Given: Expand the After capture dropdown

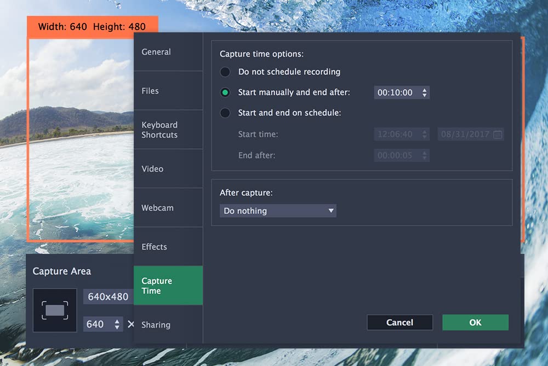Looking at the screenshot, I should (x=278, y=211).
